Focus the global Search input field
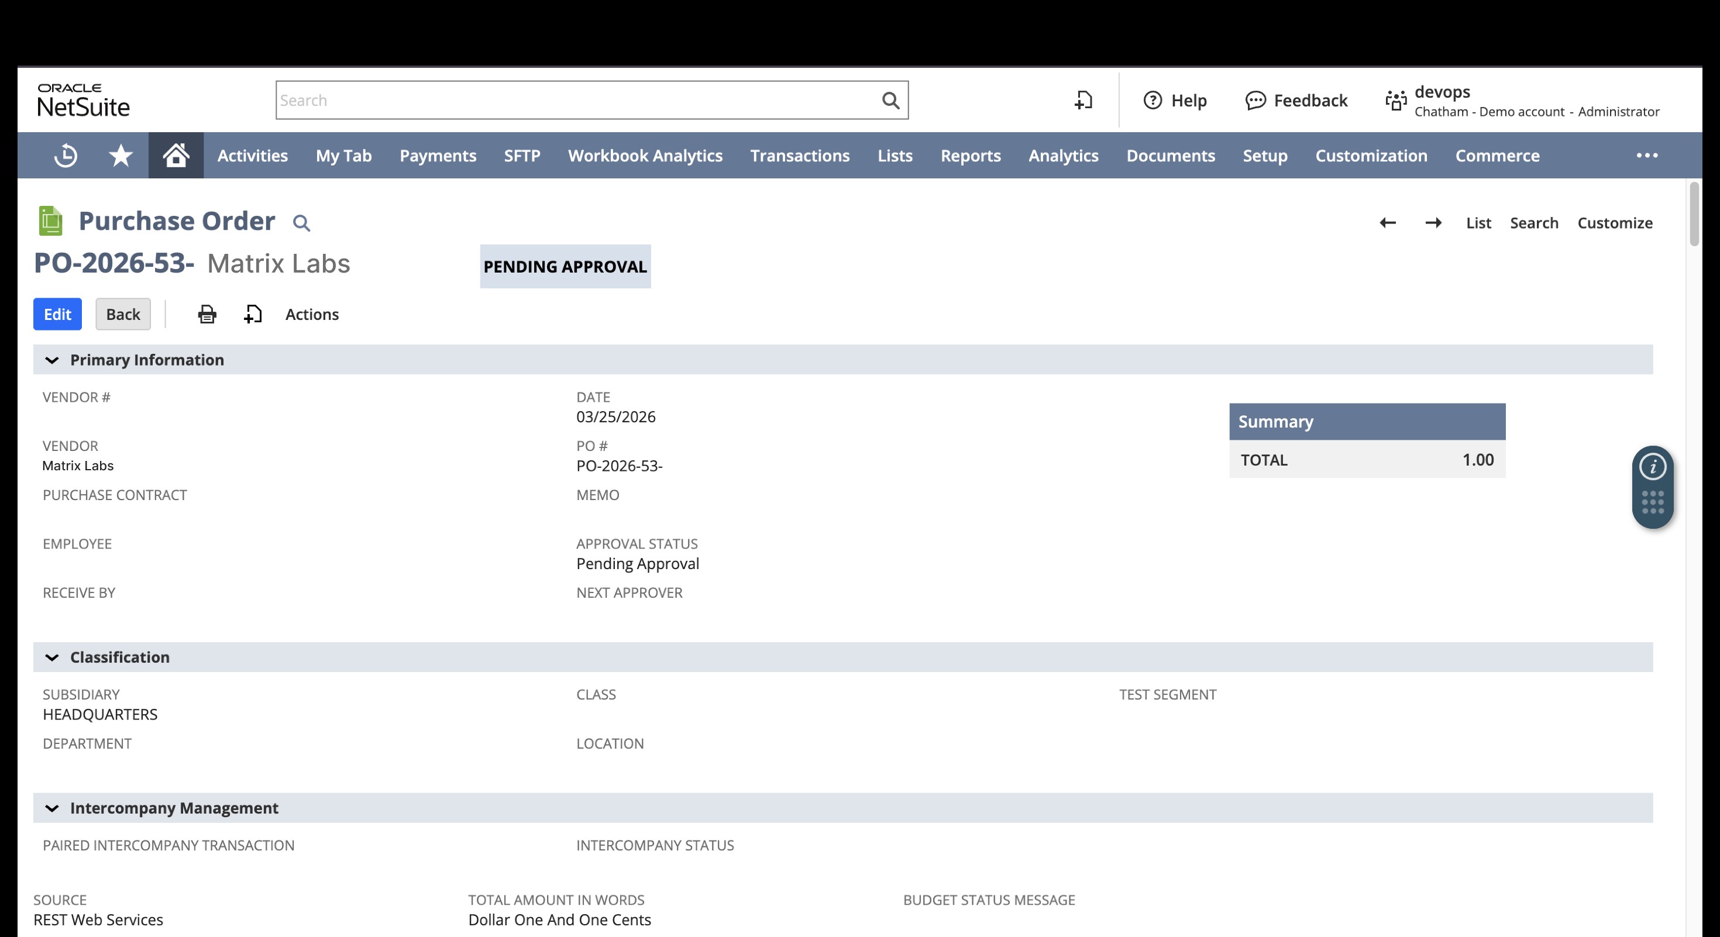Screen dimensions: 1720x937 pyautogui.click(x=577, y=100)
